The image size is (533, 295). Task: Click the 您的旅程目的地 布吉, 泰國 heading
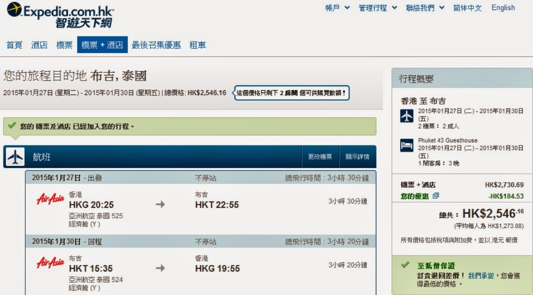tap(75, 76)
